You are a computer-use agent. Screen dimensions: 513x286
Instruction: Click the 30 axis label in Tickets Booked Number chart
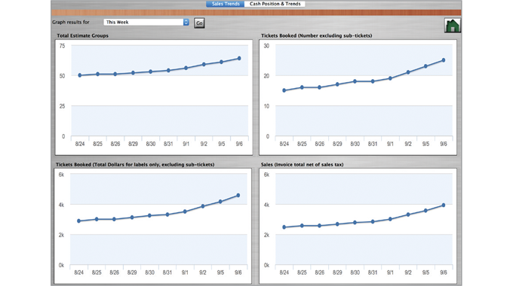(266, 46)
